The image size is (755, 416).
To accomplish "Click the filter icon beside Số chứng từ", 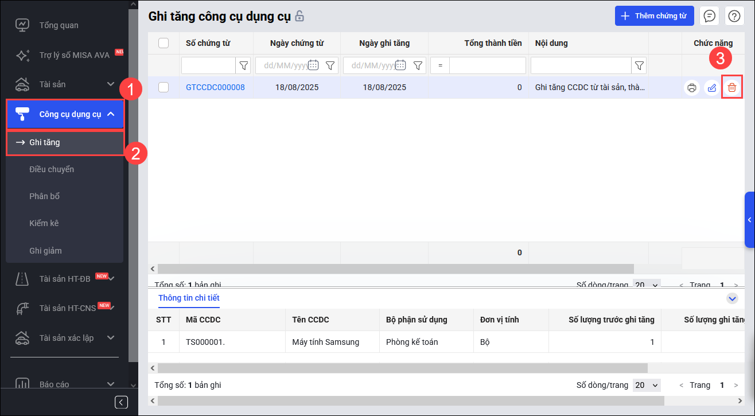I will 244,65.
